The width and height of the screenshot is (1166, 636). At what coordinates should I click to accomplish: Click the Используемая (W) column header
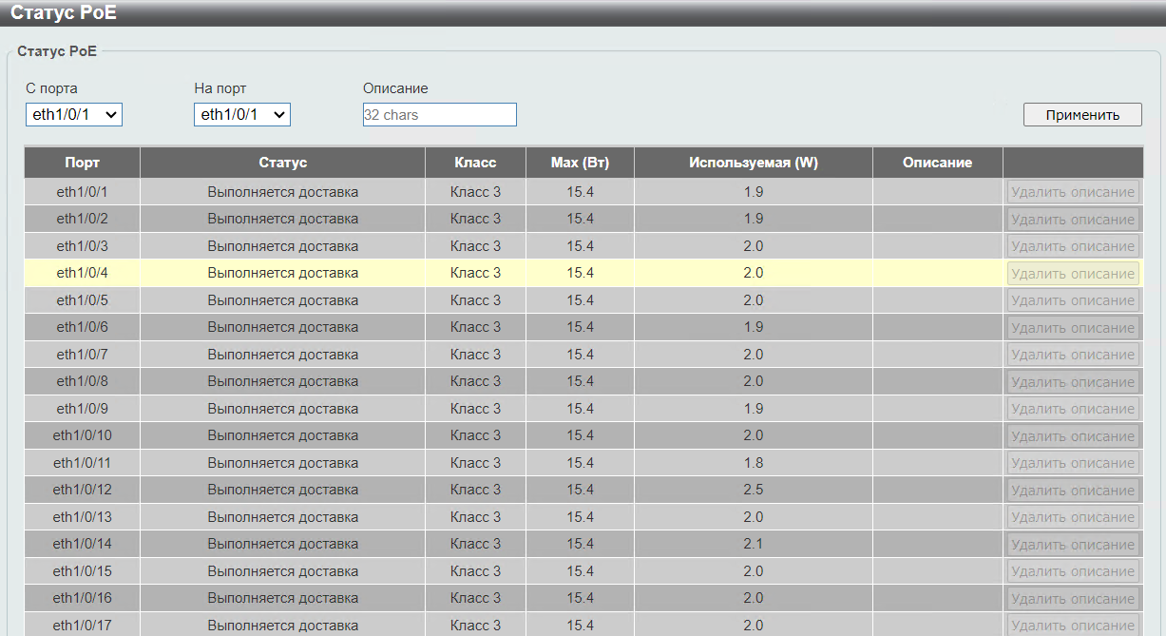[x=753, y=163]
